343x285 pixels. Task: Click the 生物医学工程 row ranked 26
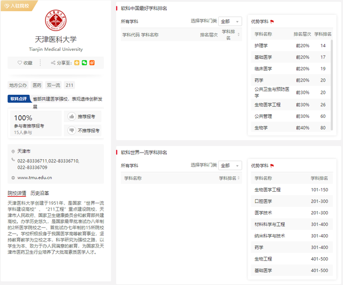point(290,105)
